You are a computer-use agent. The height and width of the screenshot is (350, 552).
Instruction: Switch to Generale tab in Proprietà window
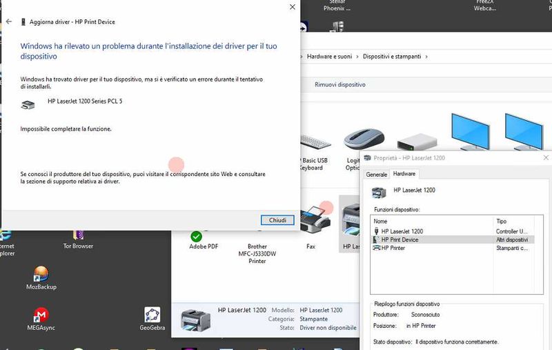(376, 174)
